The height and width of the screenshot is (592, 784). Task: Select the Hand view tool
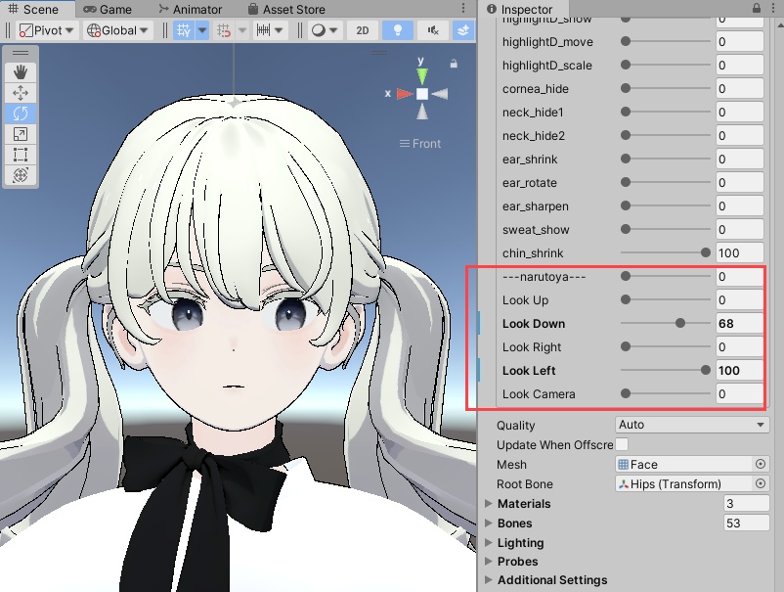coord(21,72)
